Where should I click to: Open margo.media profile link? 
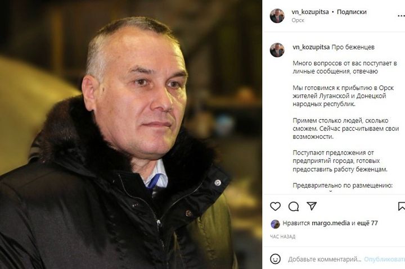331,223
